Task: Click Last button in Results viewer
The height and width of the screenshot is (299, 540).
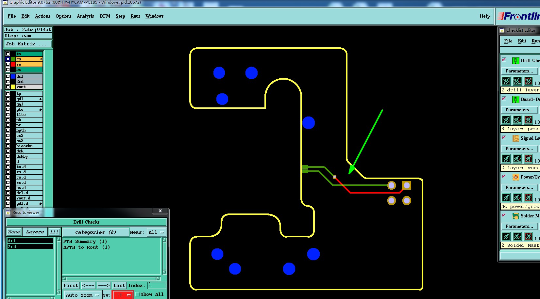Action: (119, 285)
